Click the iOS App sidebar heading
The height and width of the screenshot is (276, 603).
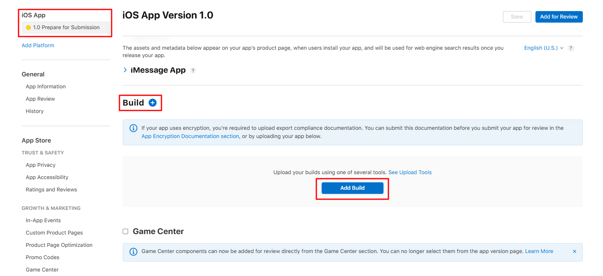(x=34, y=15)
